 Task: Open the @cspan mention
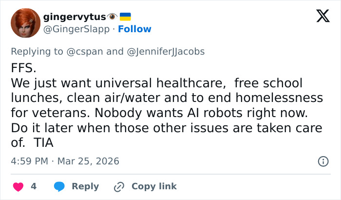(86, 52)
